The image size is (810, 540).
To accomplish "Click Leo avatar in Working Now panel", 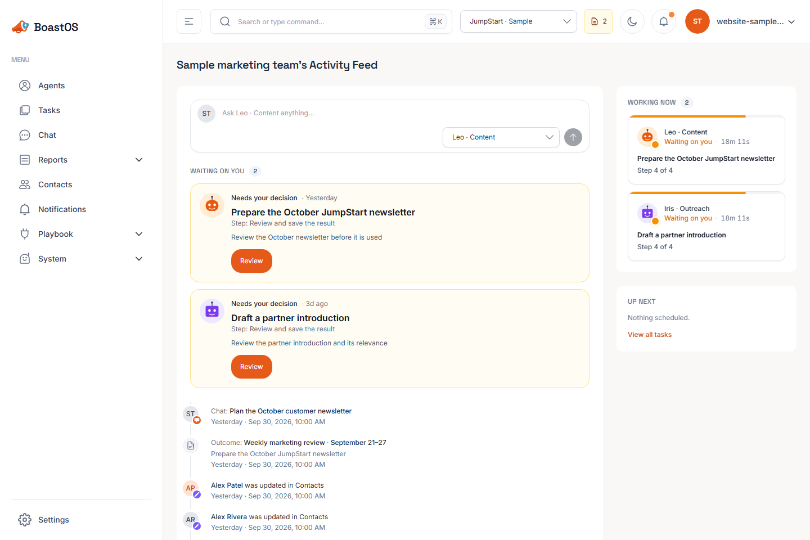I will pos(647,137).
